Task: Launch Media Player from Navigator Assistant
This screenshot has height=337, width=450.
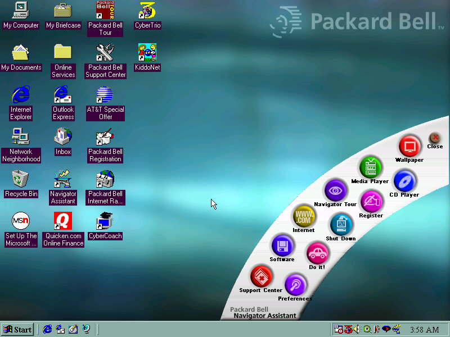Action: [x=370, y=167]
